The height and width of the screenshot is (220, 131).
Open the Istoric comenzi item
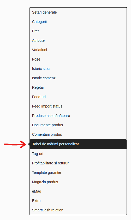(x=78, y=78)
